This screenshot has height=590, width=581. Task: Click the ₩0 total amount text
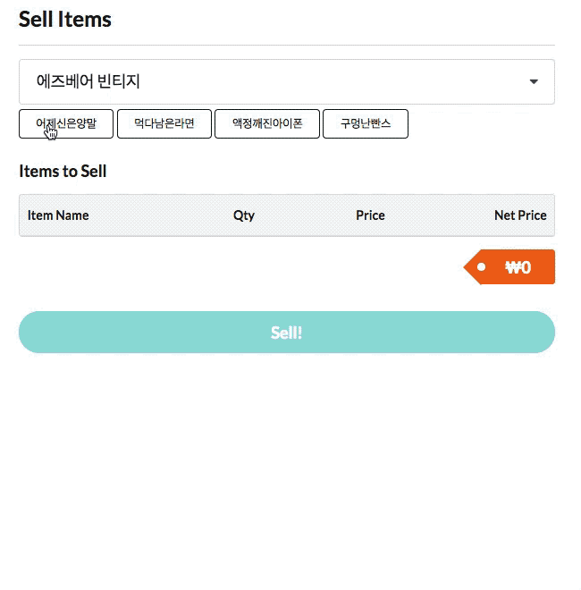[518, 267]
